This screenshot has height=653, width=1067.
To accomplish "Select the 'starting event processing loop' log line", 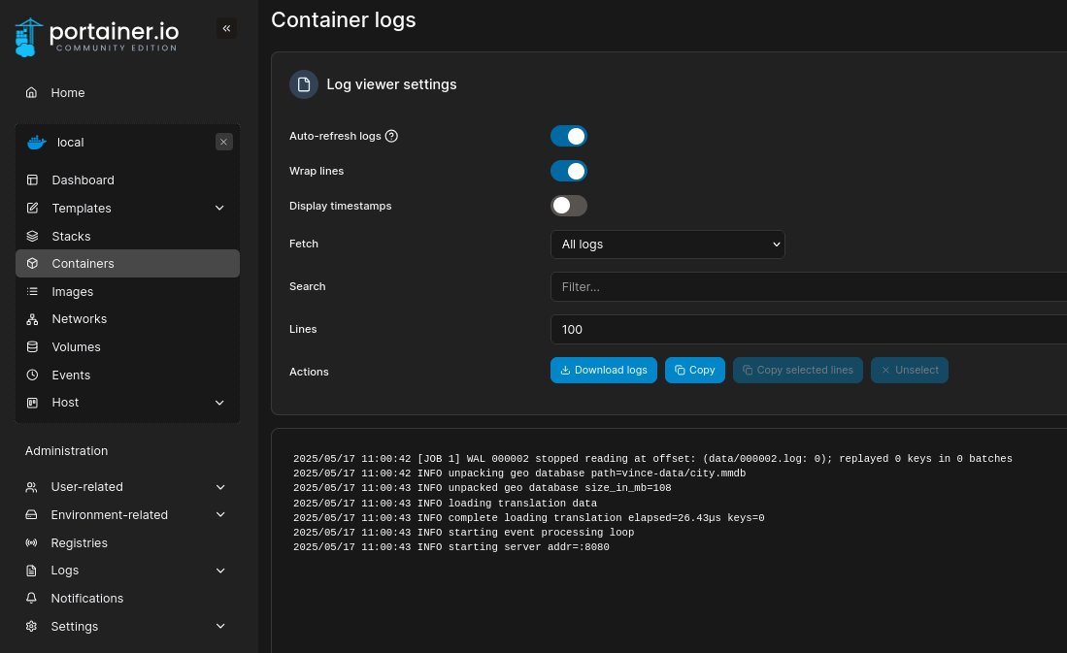I will pos(463,533).
